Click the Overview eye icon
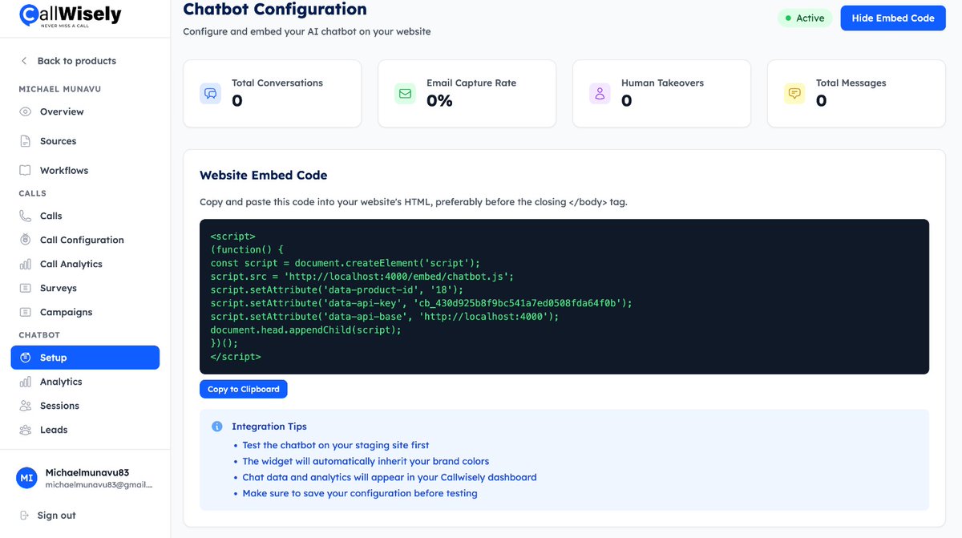This screenshot has width=962, height=538. point(25,111)
